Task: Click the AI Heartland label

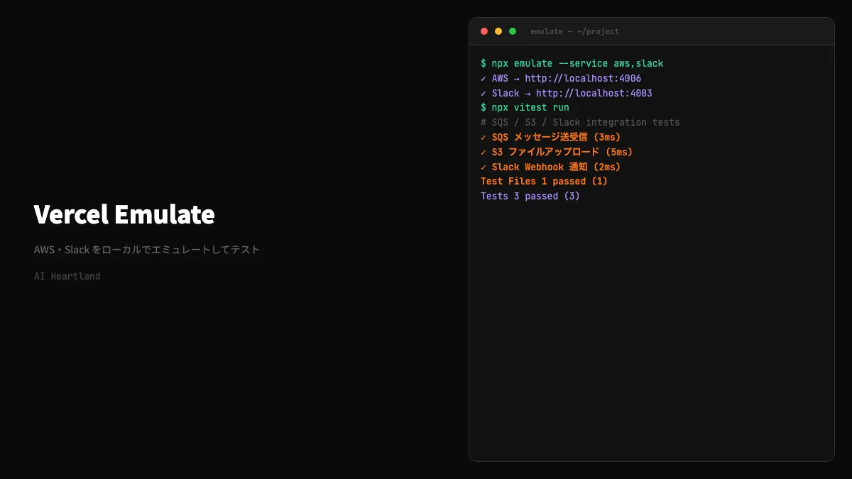Action: point(67,276)
